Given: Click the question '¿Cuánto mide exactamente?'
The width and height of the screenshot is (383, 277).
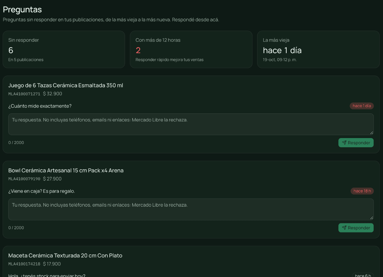Looking at the screenshot, I should (40, 106).
